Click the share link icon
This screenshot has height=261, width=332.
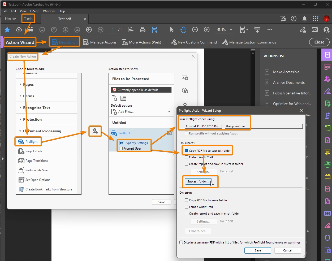[x=303, y=30]
